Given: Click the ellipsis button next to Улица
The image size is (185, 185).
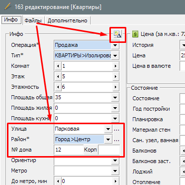Looking at the screenshot, I should pos(117,130).
